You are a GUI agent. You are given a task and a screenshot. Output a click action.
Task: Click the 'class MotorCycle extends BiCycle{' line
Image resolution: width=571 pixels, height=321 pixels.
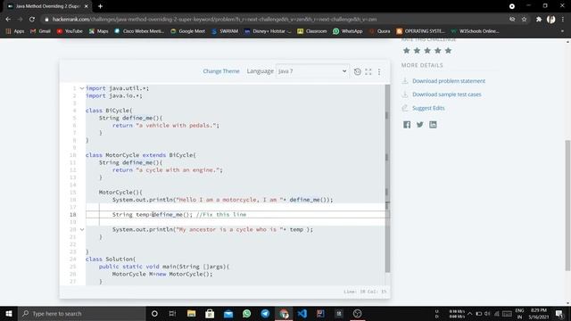pyautogui.click(x=141, y=155)
